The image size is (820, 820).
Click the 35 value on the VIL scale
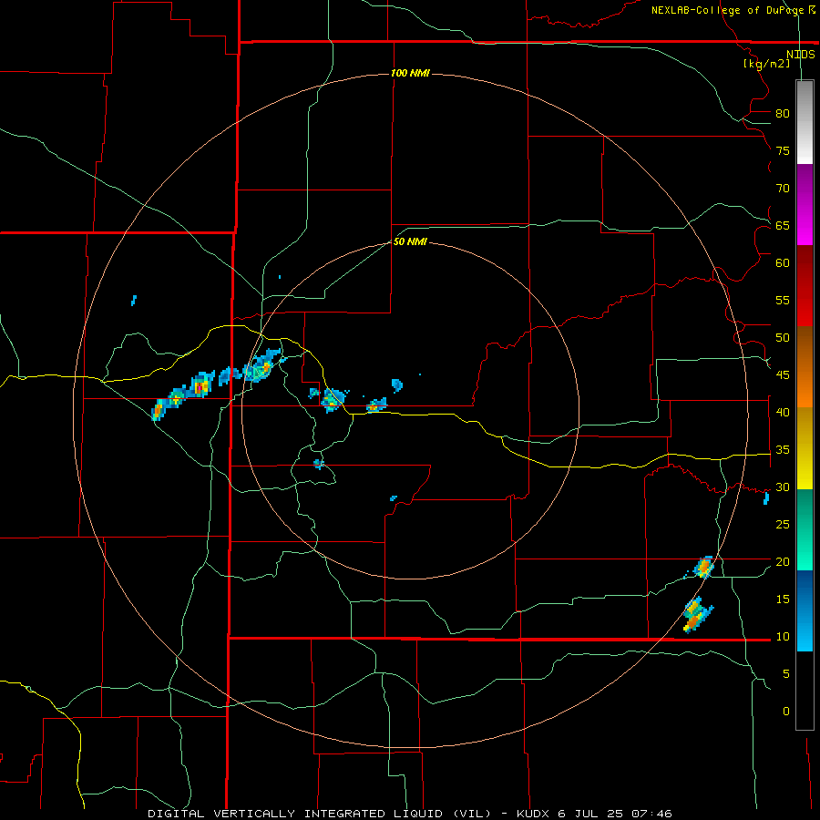tap(783, 450)
